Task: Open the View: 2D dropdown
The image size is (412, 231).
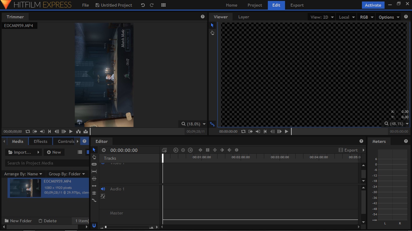Action: pyautogui.click(x=322, y=17)
